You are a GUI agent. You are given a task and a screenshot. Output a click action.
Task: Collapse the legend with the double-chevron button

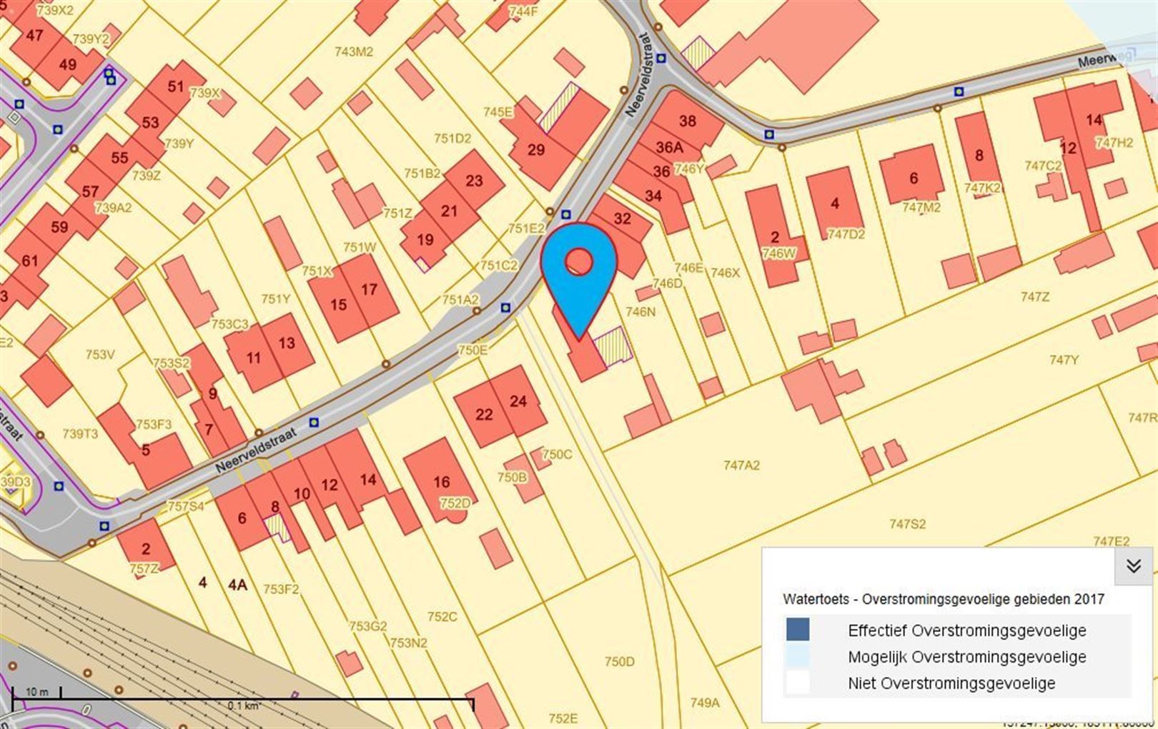[1133, 567]
